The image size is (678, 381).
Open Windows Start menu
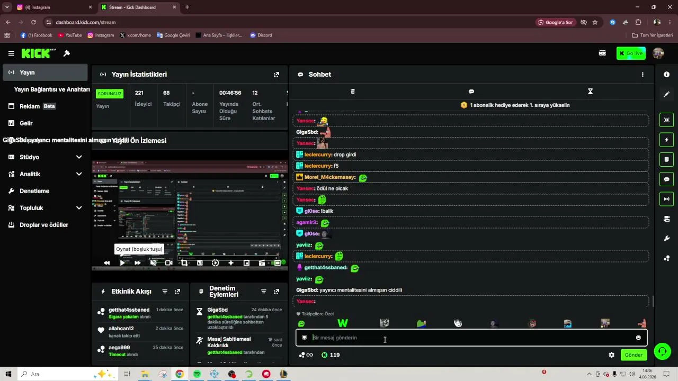(9, 374)
